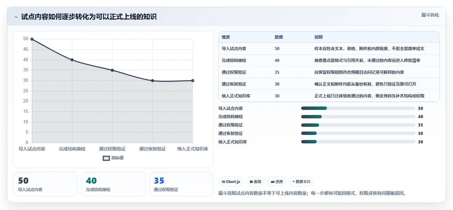Click the progress bar for 纳入正式知识库
Image resolution: width=453 pixels, height=210 pixels.
click(358, 142)
